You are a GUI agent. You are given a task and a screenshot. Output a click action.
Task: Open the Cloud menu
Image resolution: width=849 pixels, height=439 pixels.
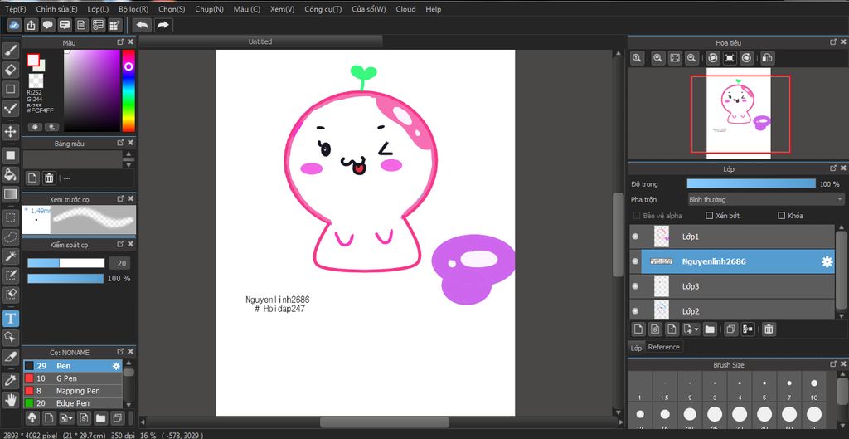(405, 9)
